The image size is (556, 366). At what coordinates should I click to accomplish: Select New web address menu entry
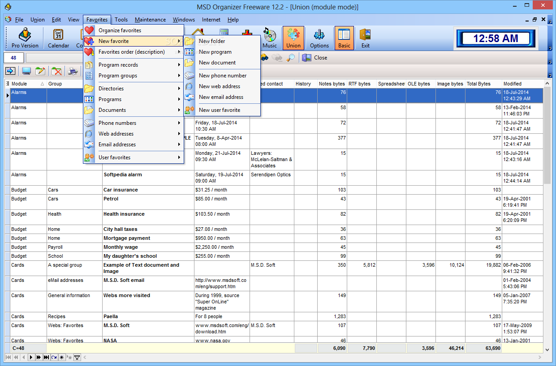(220, 86)
